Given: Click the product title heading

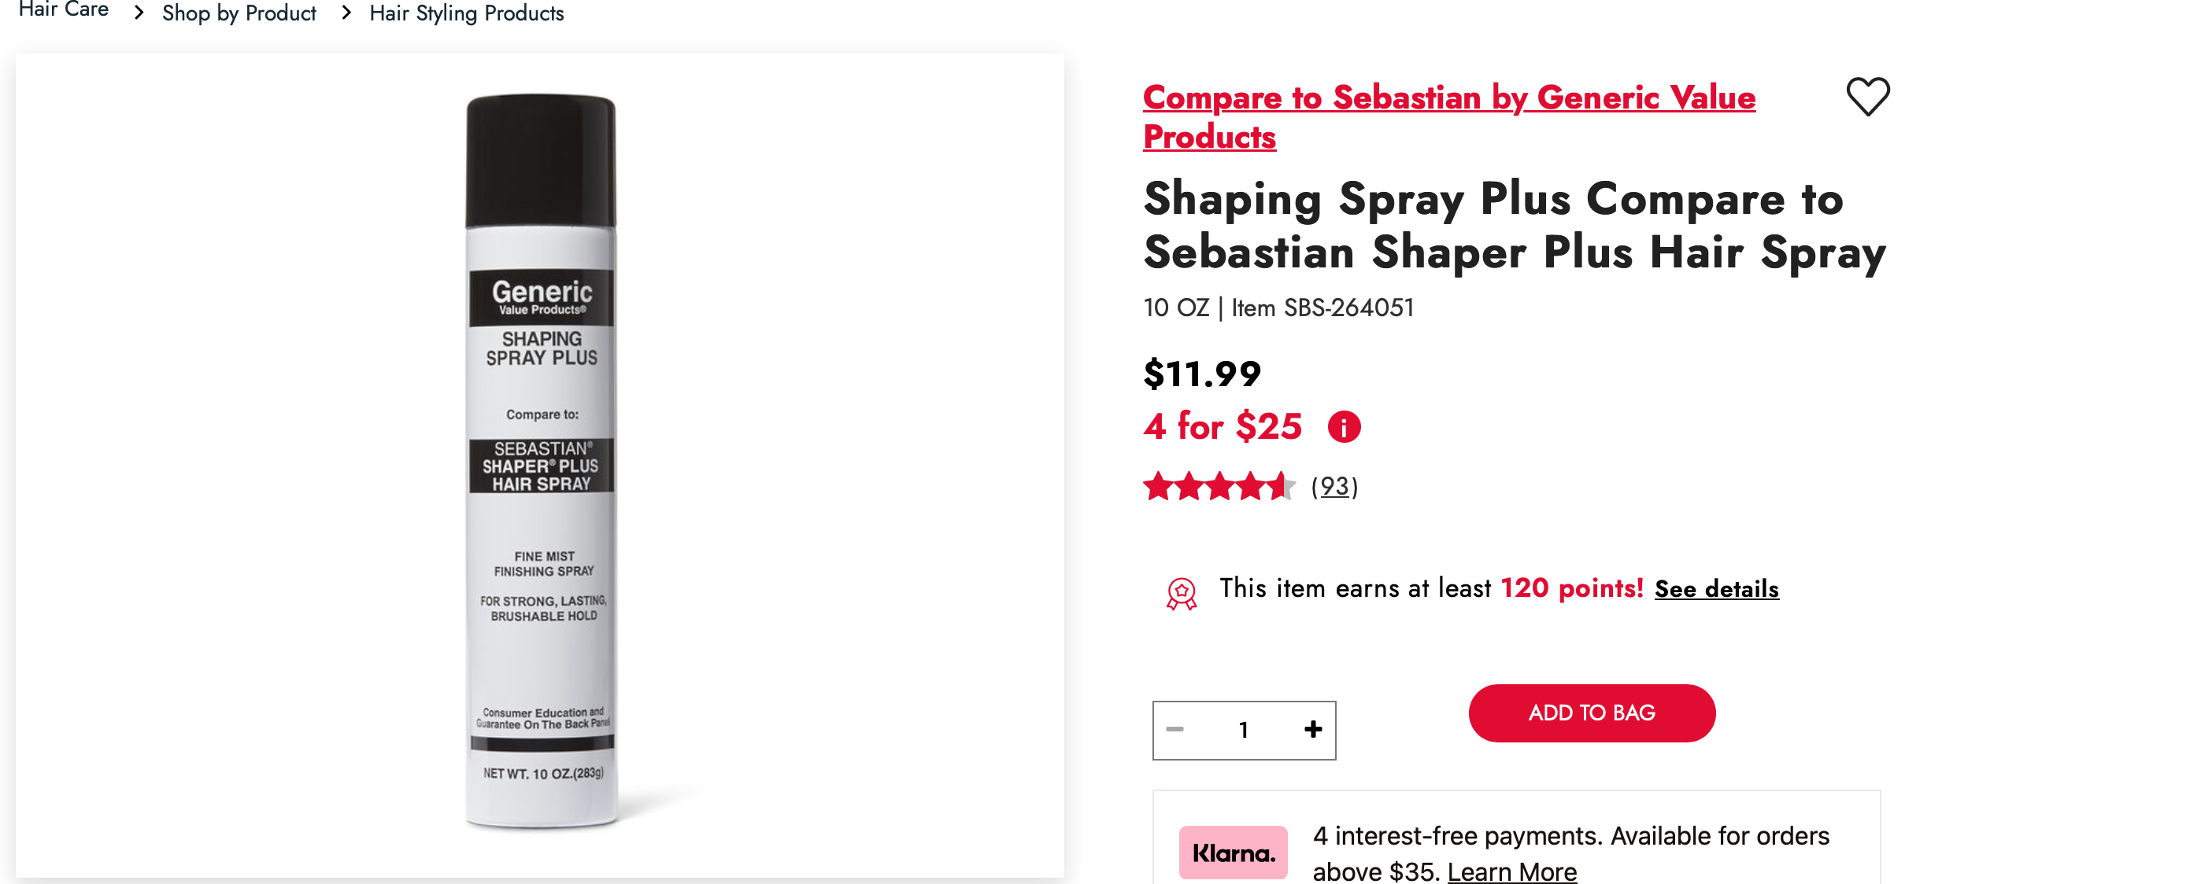Looking at the screenshot, I should pos(1514,225).
